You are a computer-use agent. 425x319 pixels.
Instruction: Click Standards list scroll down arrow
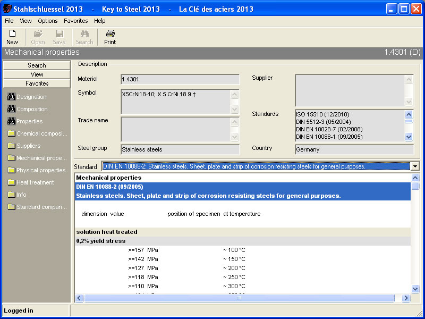pyautogui.click(x=409, y=137)
